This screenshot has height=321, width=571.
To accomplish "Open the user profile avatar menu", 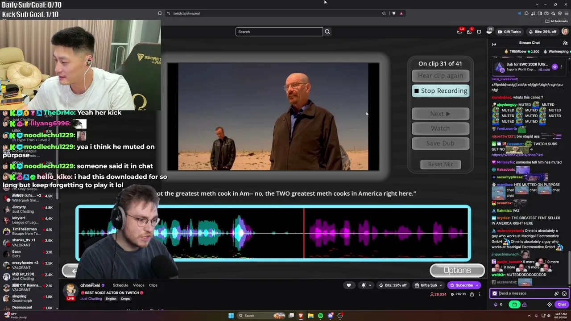I will pos(565,32).
